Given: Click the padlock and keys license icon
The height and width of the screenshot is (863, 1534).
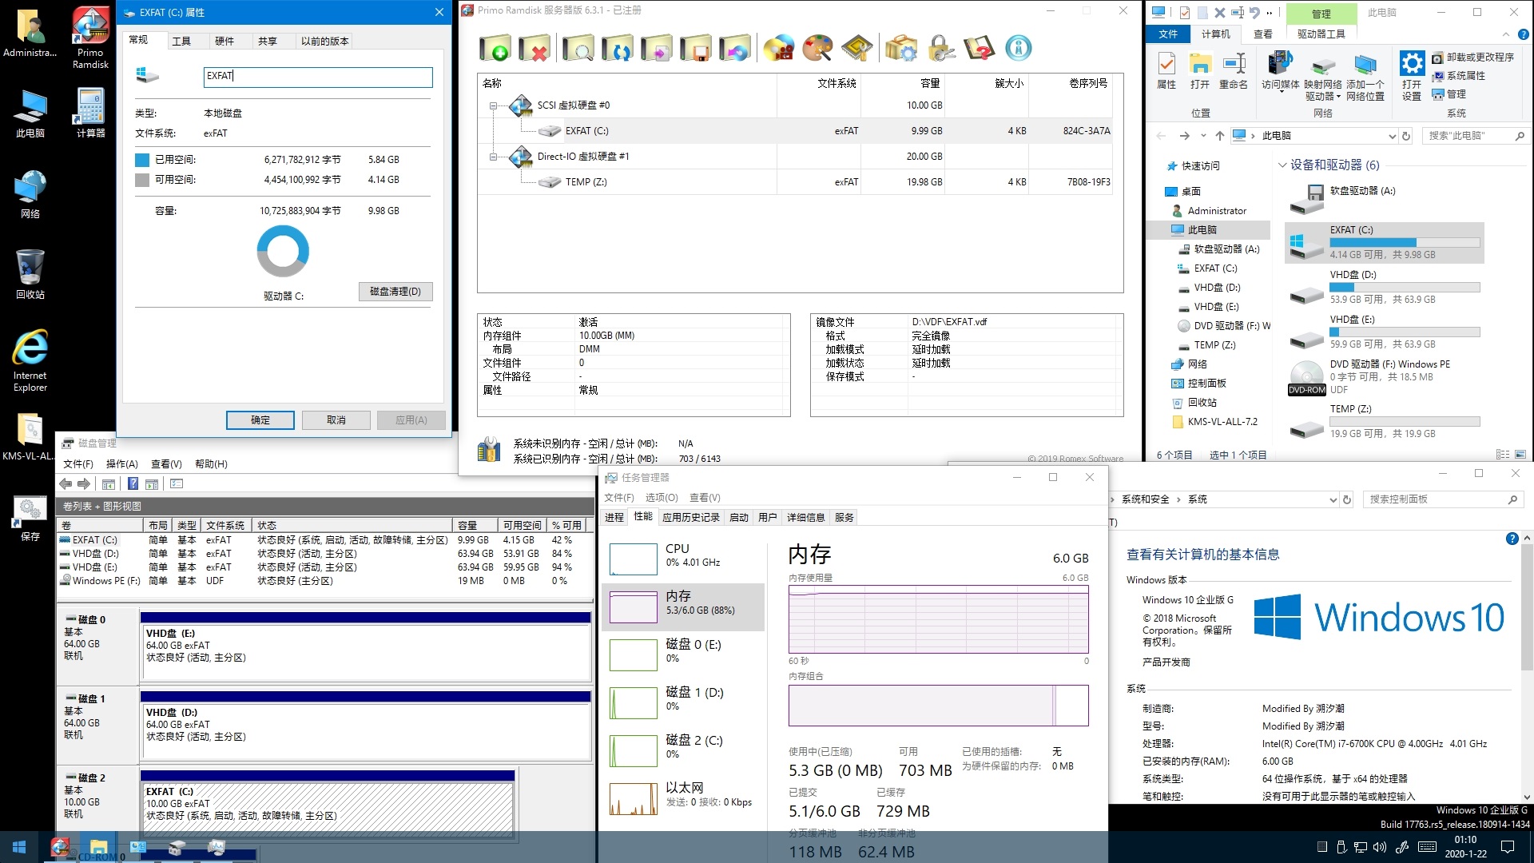Looking at the screenshot, I should [x=941, y=48].
